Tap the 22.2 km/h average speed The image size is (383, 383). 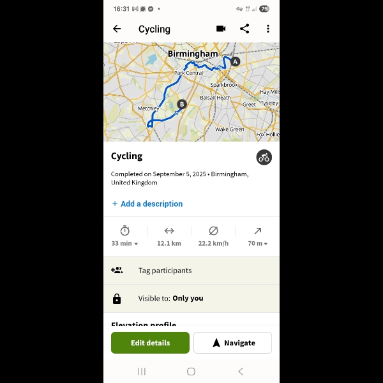coord(213,236)
